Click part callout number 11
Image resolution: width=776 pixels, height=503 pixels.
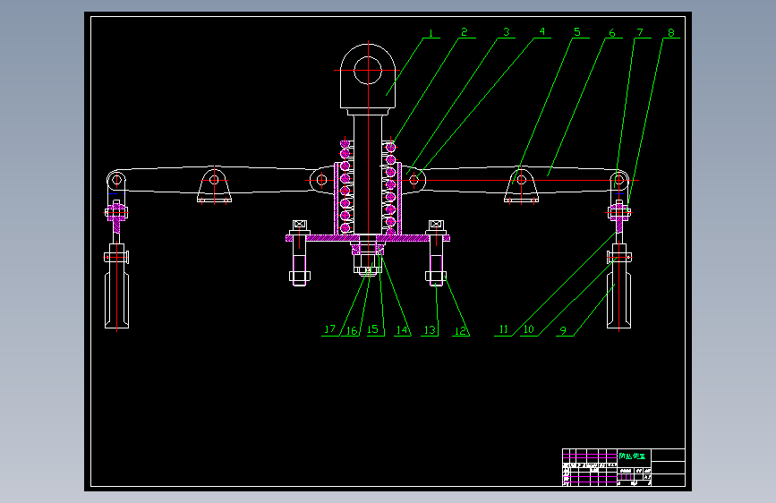point(503,329)
